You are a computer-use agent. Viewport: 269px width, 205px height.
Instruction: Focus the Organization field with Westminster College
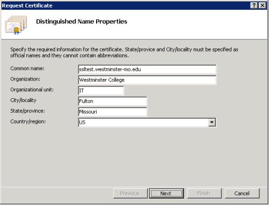(x=147, y=80)
